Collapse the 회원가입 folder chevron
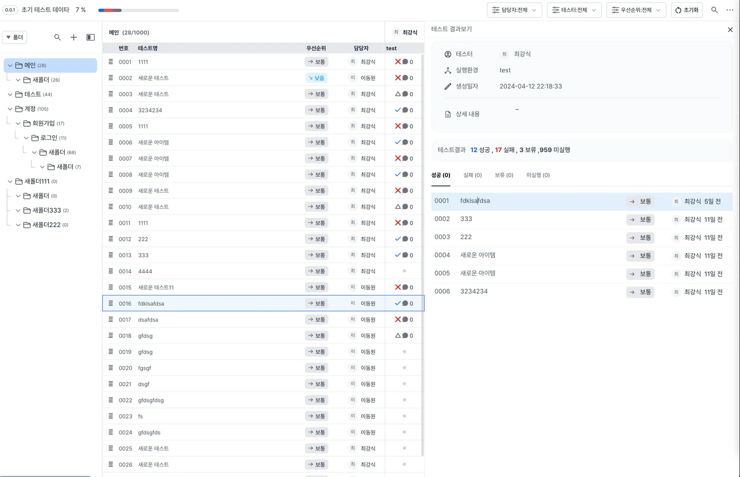Viewport: 740px width, 477px height. click(x=18, y=123)
